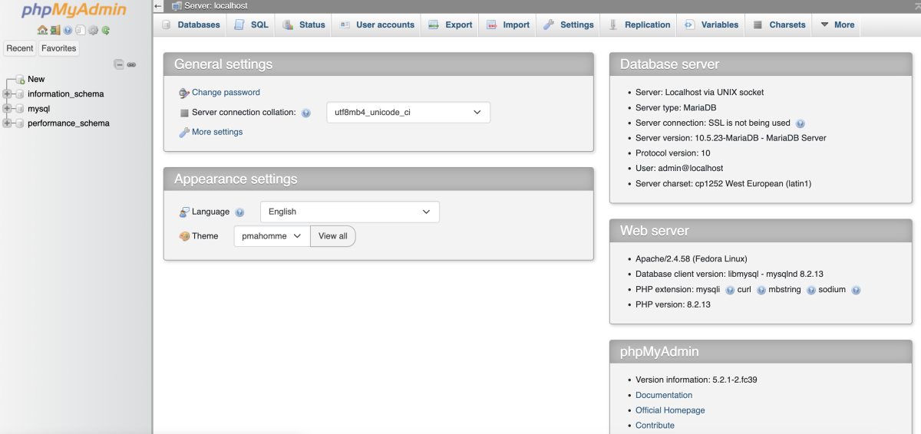Reload the navigation panel with green arrow
This screenshot has height=434, width=921.
(x=105, y=31)
